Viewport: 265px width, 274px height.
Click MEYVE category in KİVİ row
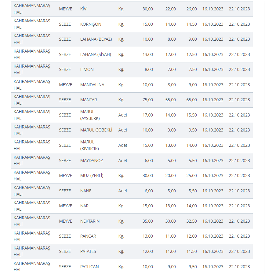66,9
